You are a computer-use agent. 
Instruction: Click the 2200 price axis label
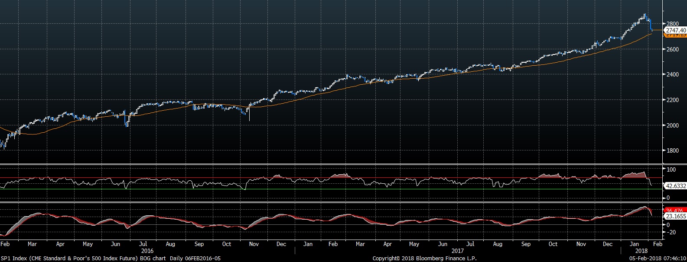(x=673, y=100)
